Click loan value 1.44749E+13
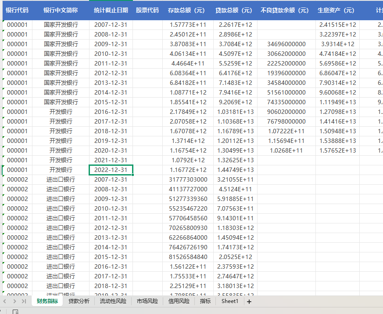 pyautogui.click(x=235, y=170)
